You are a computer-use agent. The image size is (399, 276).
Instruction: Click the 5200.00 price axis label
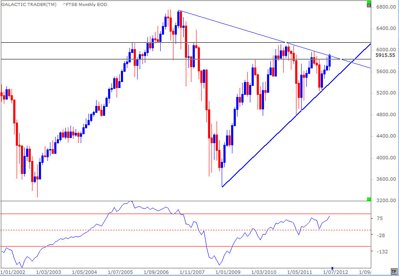385,93
